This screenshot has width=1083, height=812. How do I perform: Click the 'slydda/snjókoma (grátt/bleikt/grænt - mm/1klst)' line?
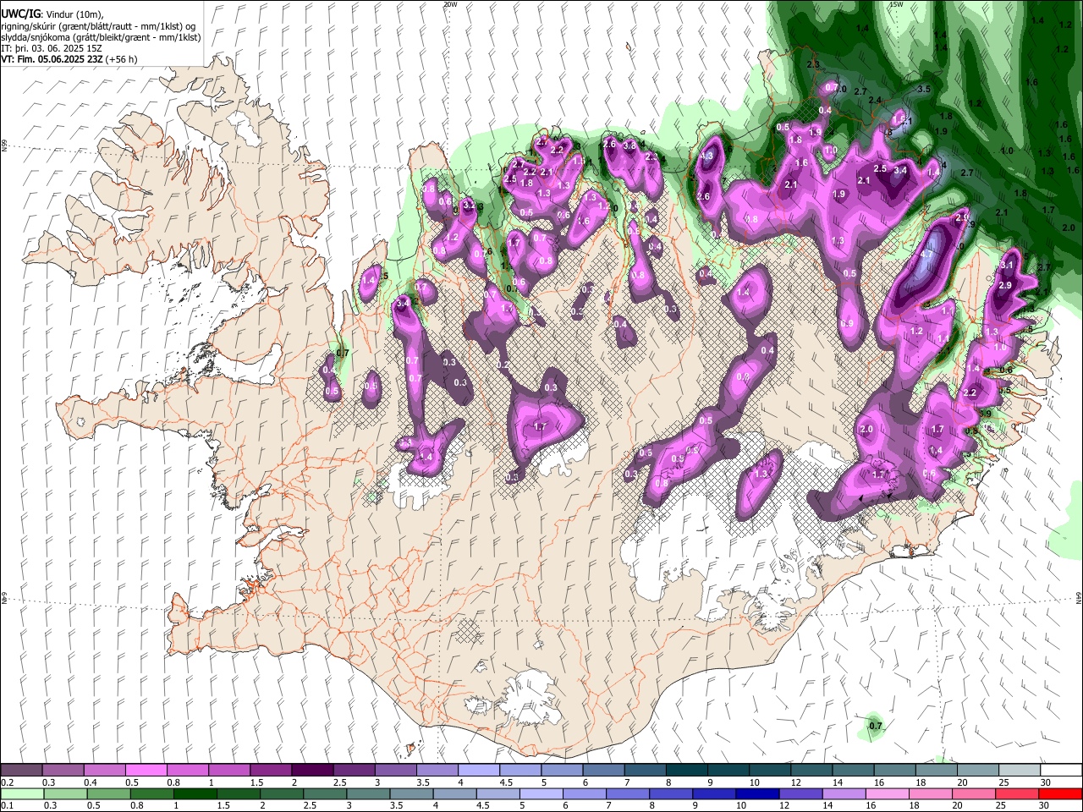pyautogui.click(x=101, y=37)
